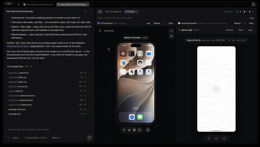Tap the home icon below the iPhone simulator
The image size is (260, 147).
129,130
